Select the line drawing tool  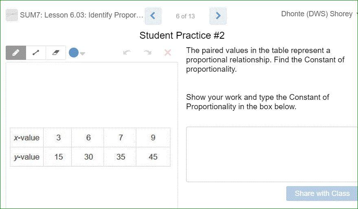(x=36, y=53)
